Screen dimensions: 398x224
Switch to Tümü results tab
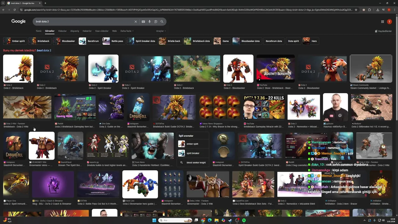(38, 31)
